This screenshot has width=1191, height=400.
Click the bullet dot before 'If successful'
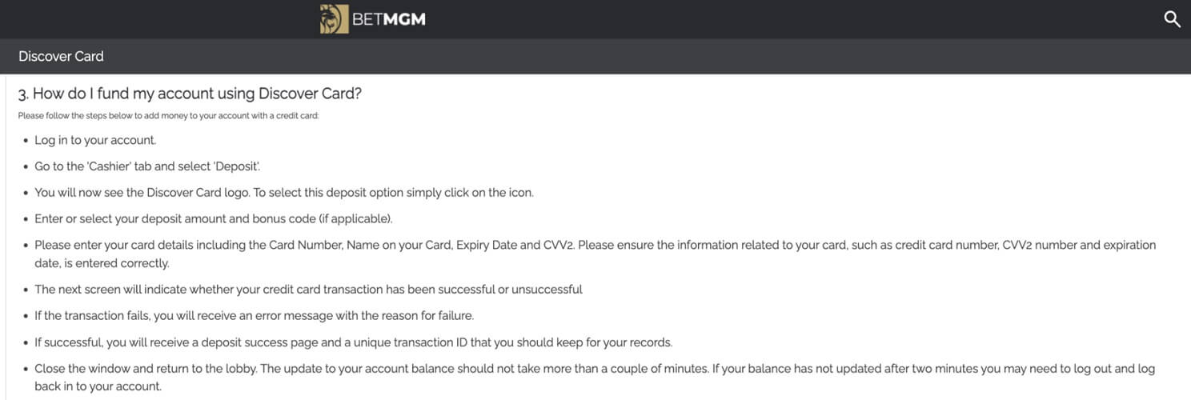tap(24, 343)
